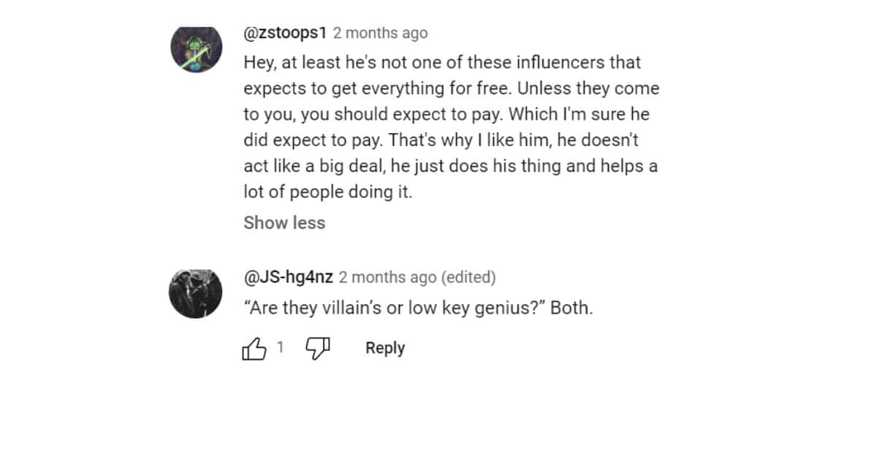Like @JS-hg4nz's comment with thumbs up
The image size is (877, 459).
pos(254,348)
